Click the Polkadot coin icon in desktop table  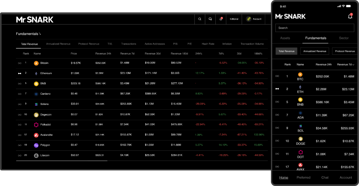click(x=36, y=125)
